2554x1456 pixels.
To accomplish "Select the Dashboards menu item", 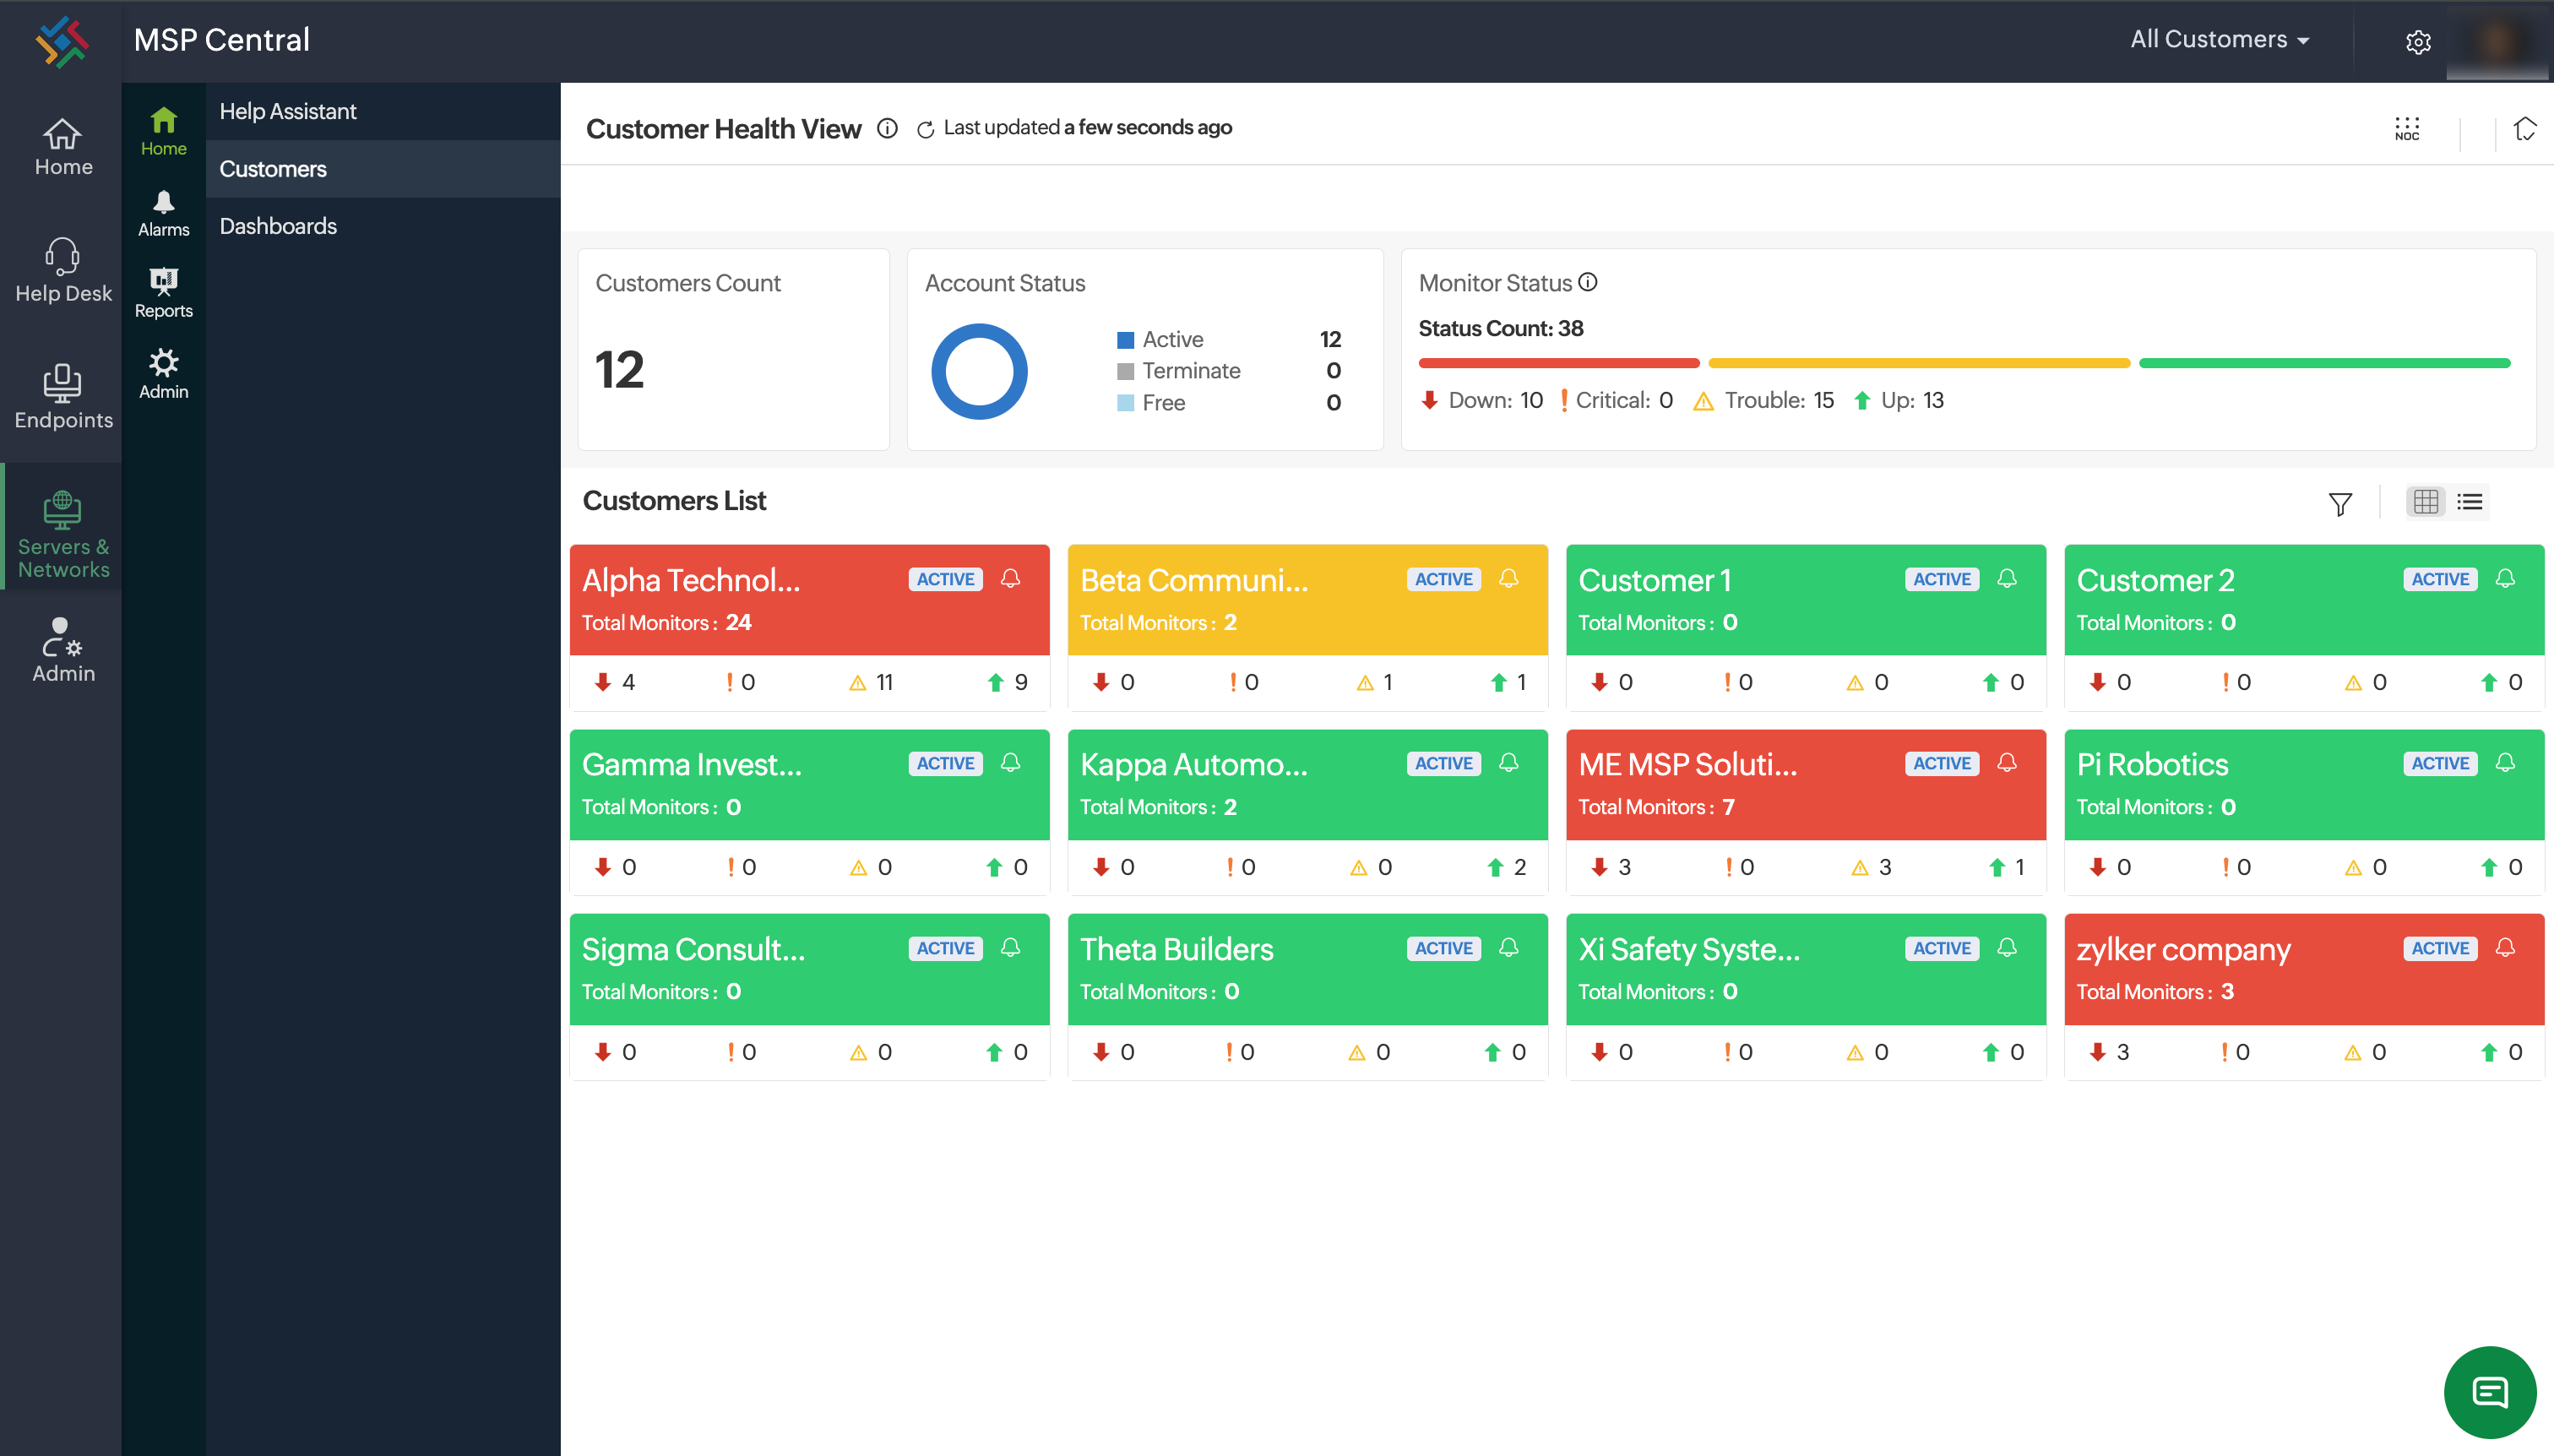I will [278, 226].
